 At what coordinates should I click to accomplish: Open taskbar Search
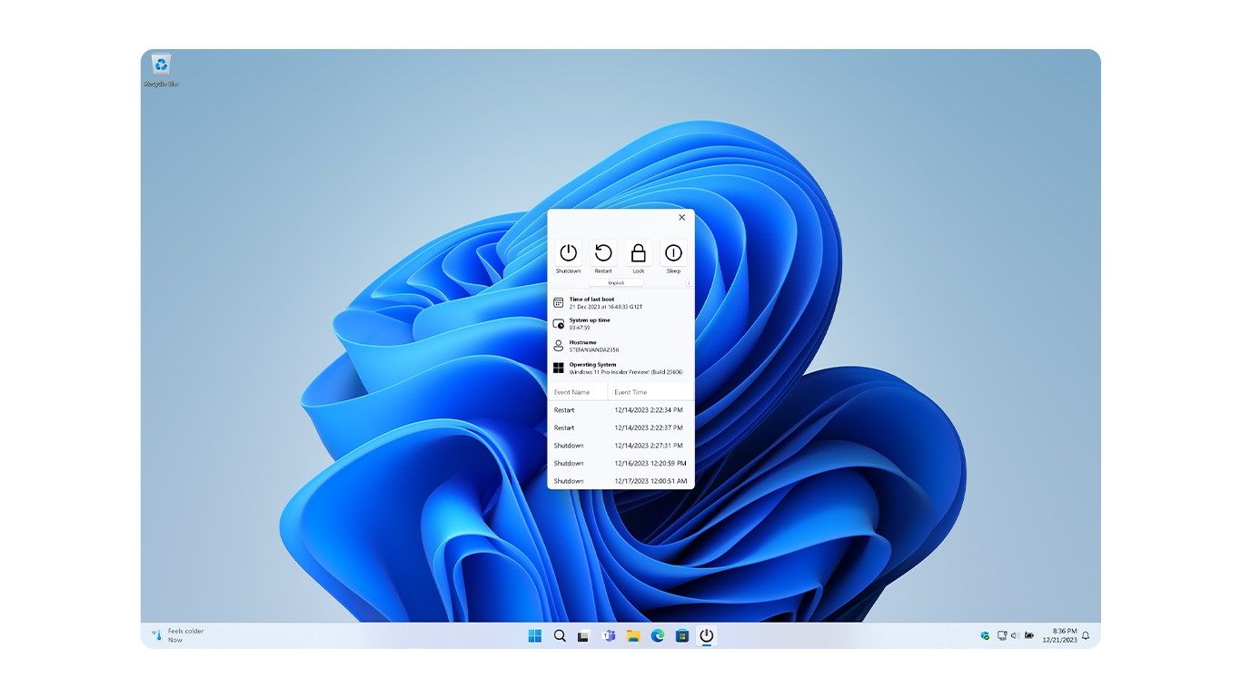click(x=560, y=635)
